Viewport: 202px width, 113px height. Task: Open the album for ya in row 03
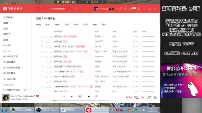click(x=115, y=46)
